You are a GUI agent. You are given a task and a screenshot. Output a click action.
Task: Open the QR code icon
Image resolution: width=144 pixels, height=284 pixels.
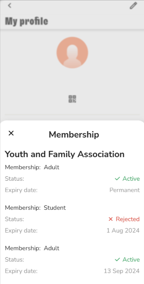(x=72, y=99)
